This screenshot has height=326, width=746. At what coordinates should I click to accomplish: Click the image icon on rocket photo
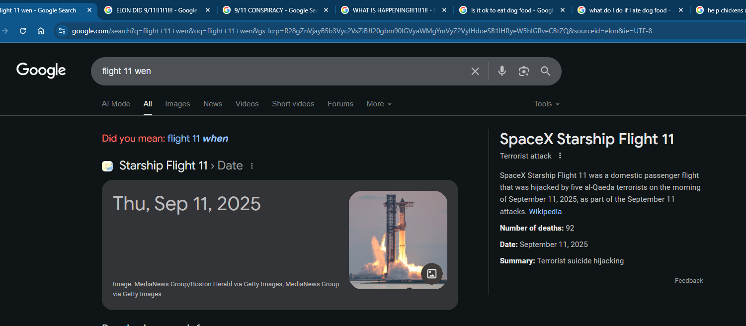[431, 273]
